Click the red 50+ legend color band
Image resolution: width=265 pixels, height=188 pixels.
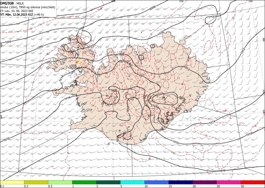pyautogui.click(x=253, y=182)
